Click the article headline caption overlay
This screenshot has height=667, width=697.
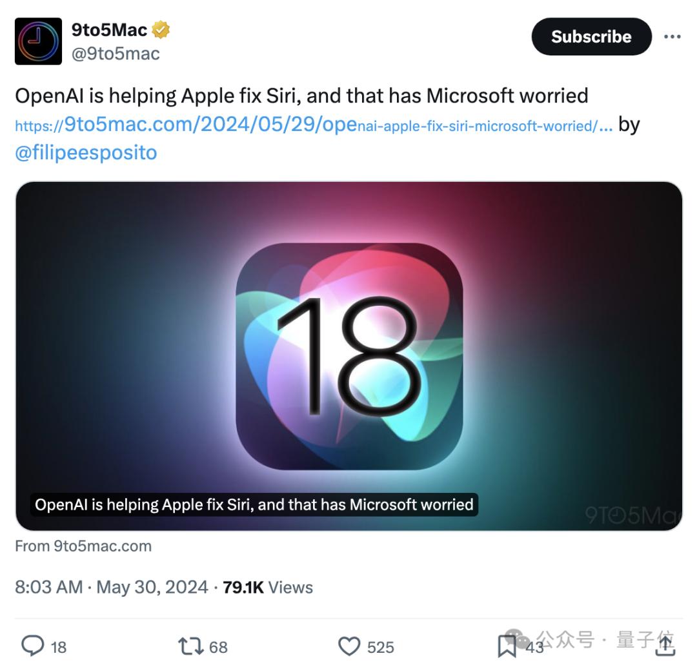[254, 505]
